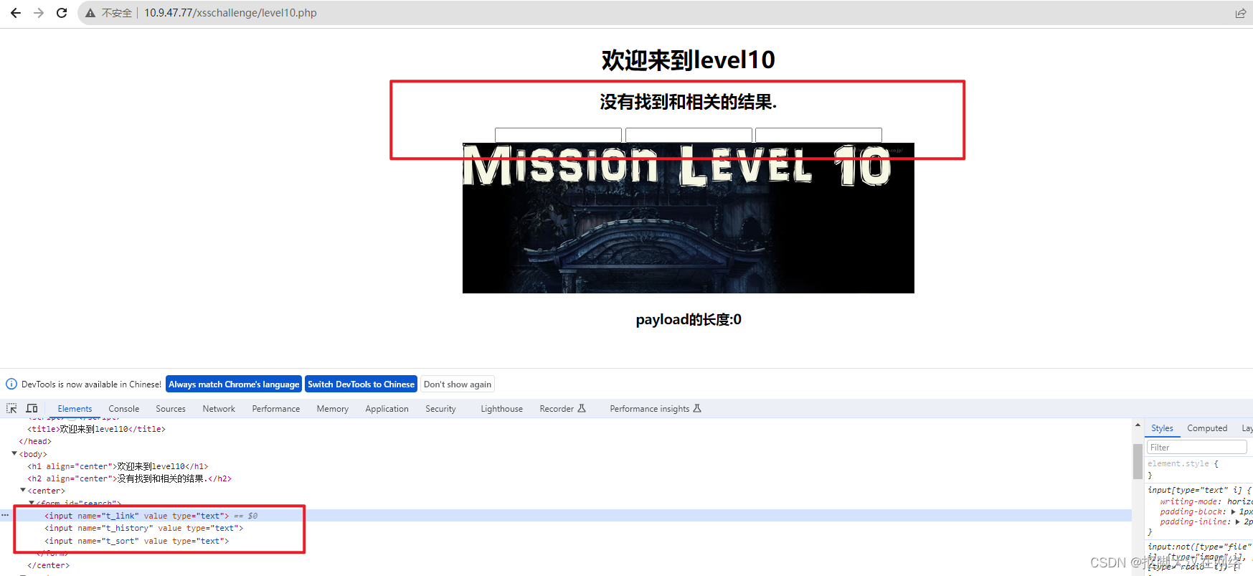This screenshot has height=576, width=1253.
Task: Click the 欢迎来到level10 page heading
Action: 689,60
